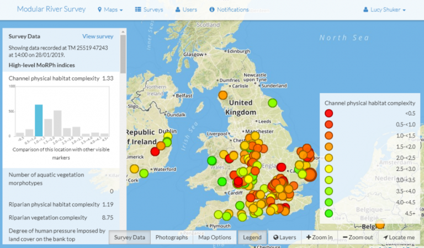Image resolution: width=424 pixels, height=248 pixels.
Task: Toggle the Legend panel button
Action: click(x=252, y=238)
